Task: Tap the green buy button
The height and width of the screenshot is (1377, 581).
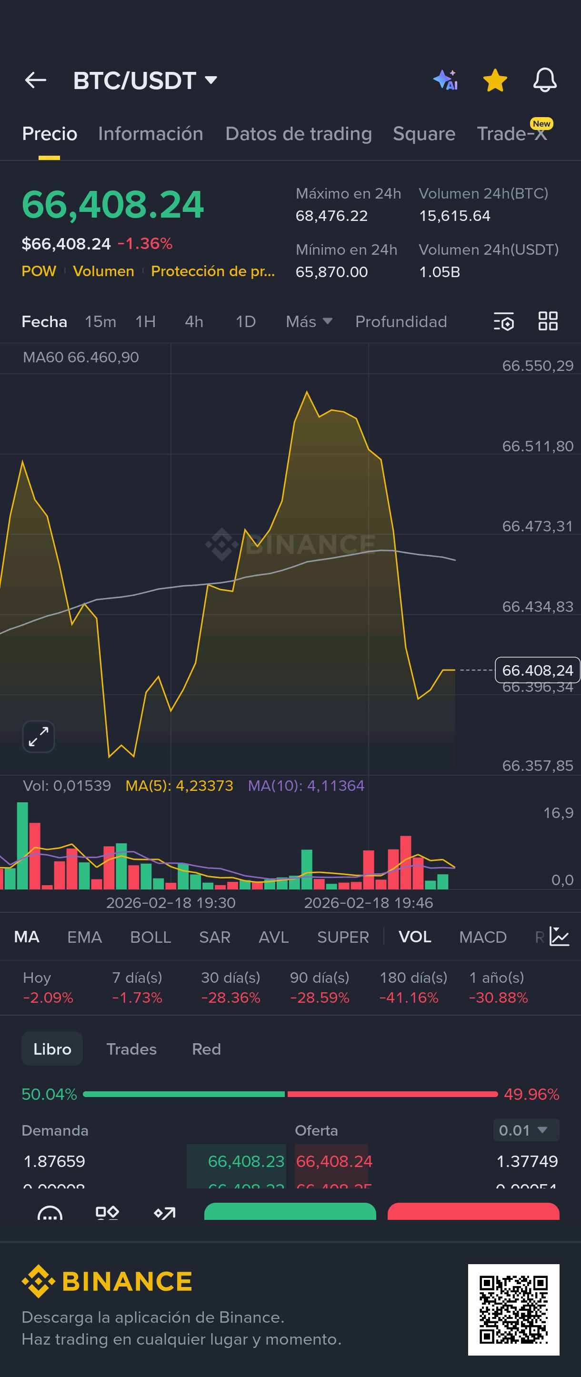Action: coord(290,1211)
